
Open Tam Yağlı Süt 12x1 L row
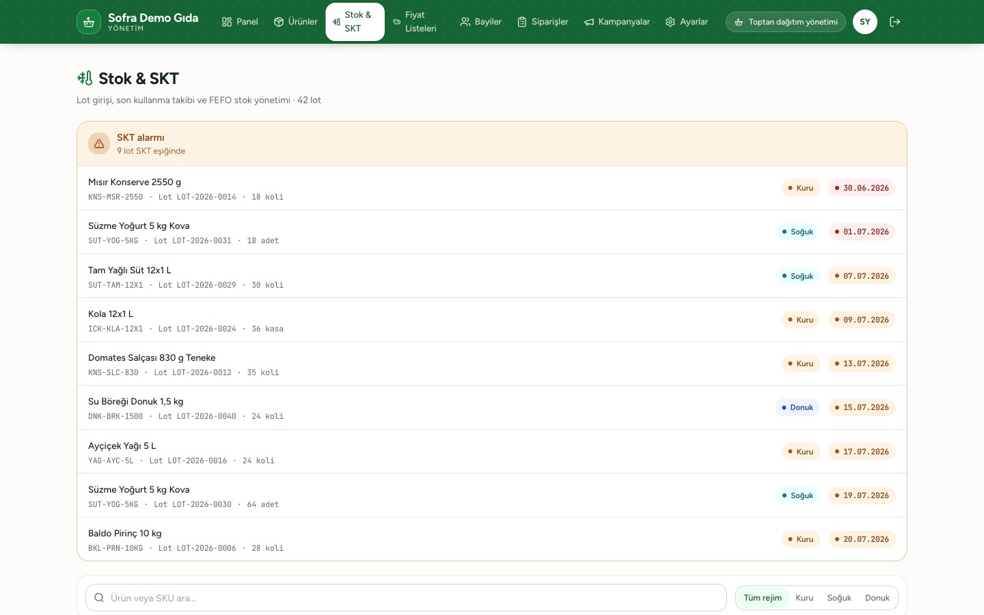(492, 276)
